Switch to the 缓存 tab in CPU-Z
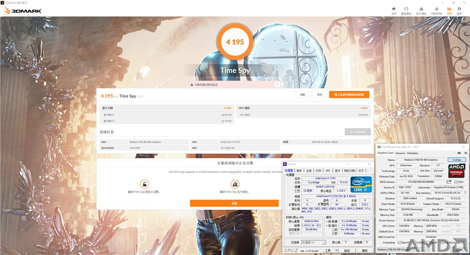This screenshot has height=255, width=470. click(x=299, y=171)
